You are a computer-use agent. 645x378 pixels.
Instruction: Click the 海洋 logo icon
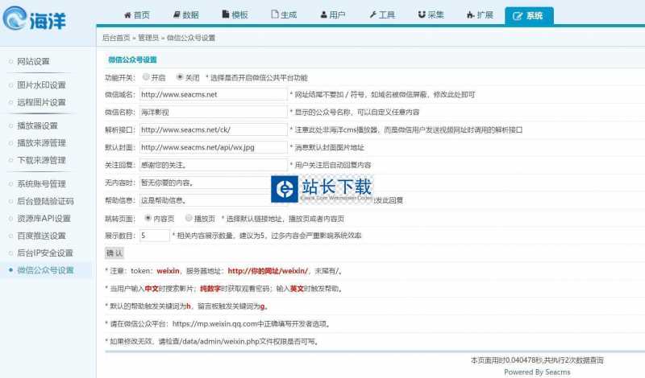pos(18,18)
